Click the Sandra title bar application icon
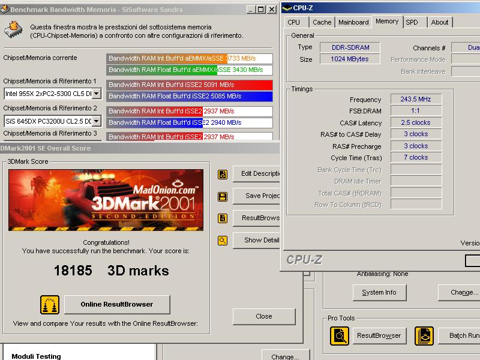Image resolution: width=480 pixels, height=360 pixels. point(5,9)
